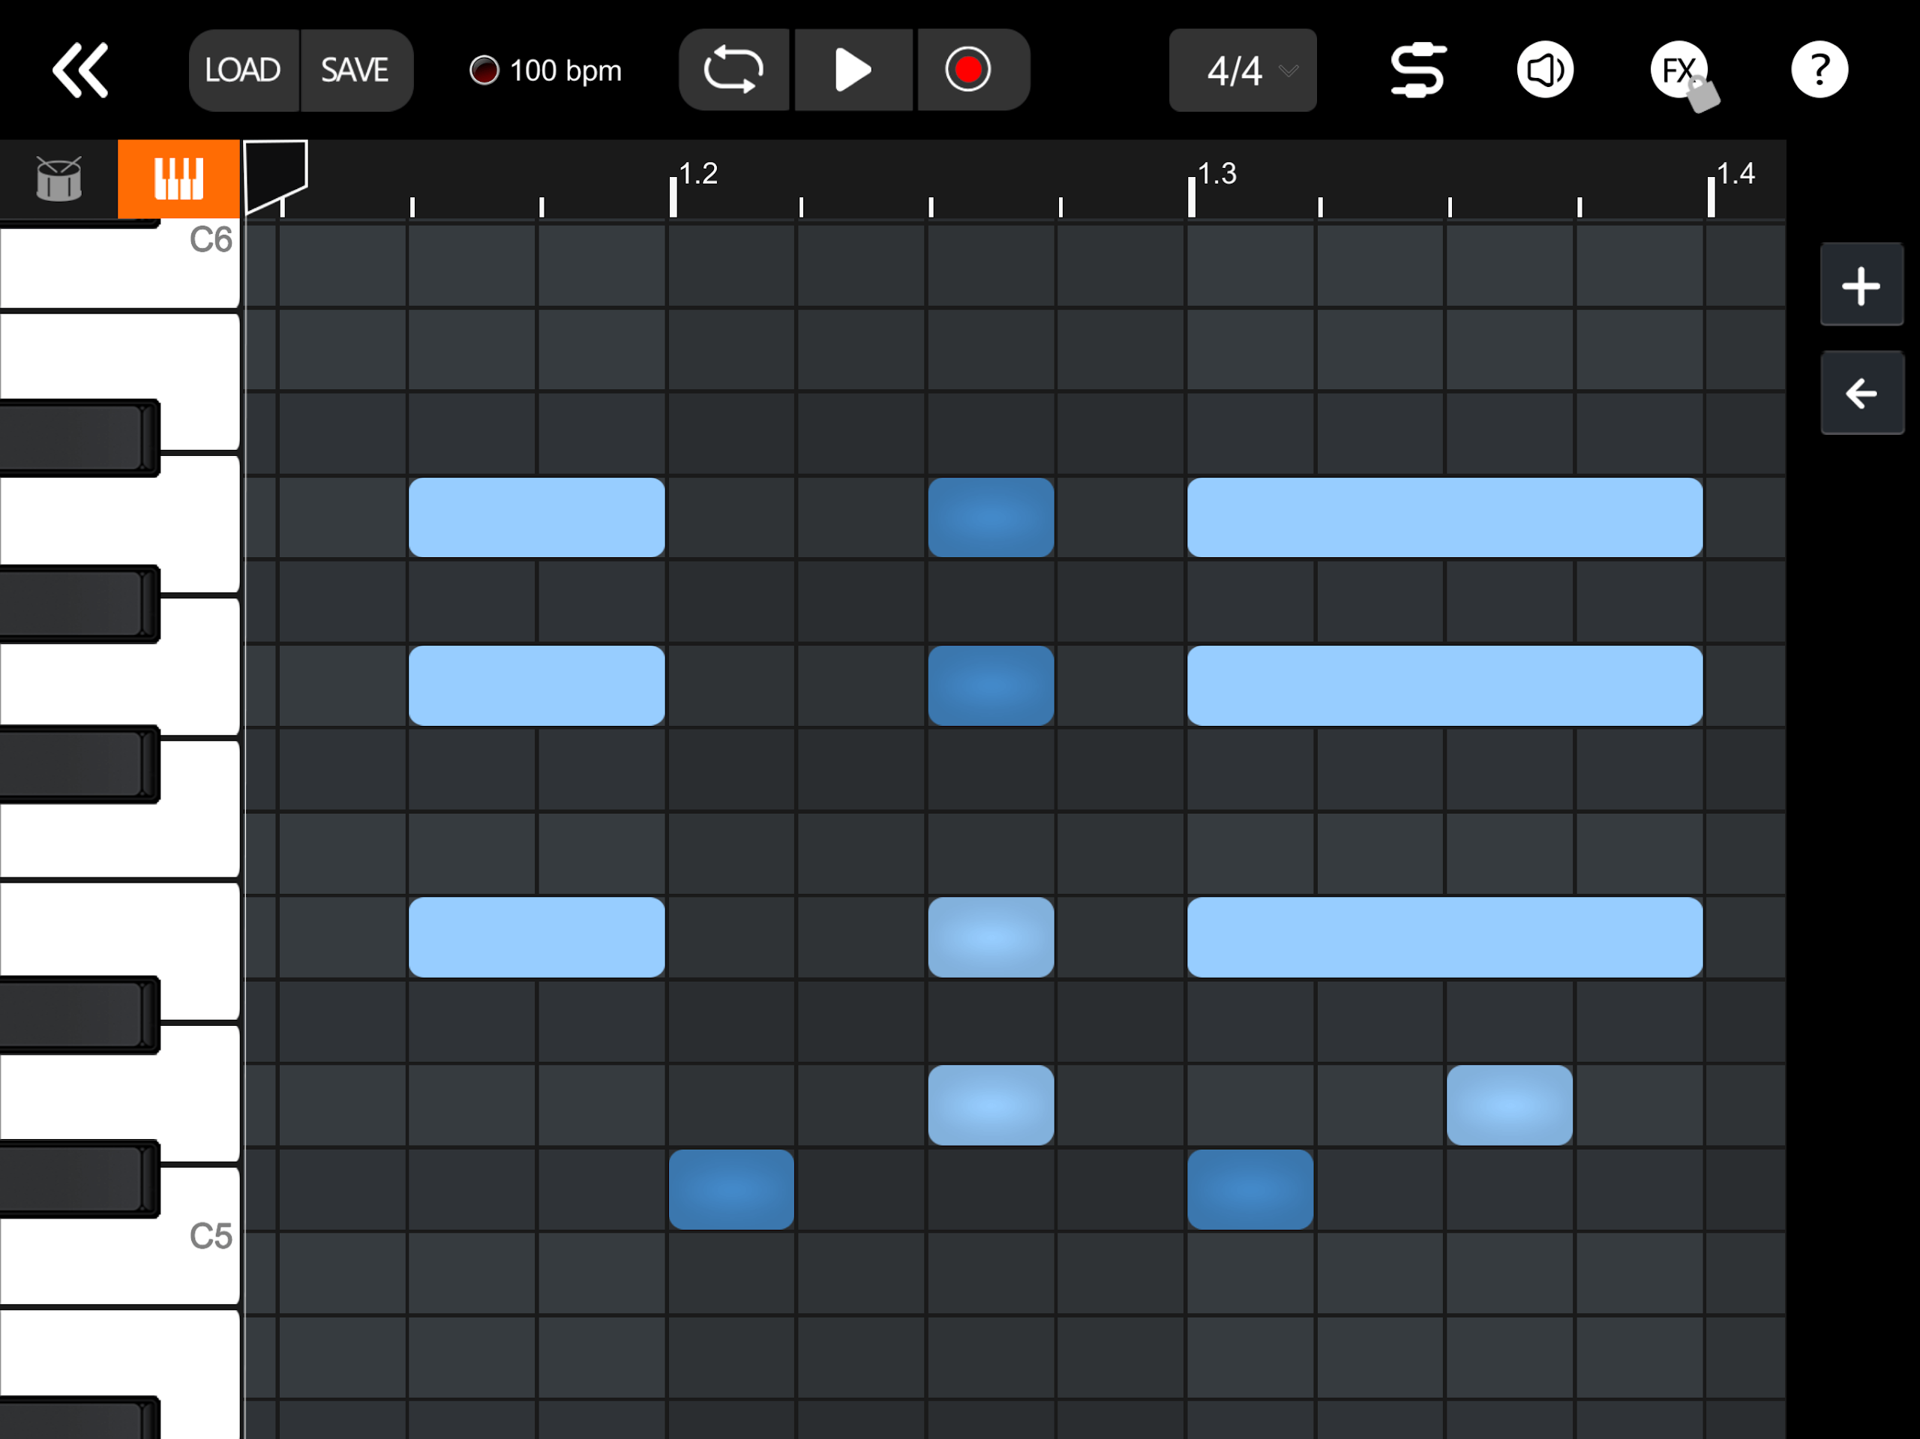
Task: Click the double-chevron back icon
Action: 81,70
